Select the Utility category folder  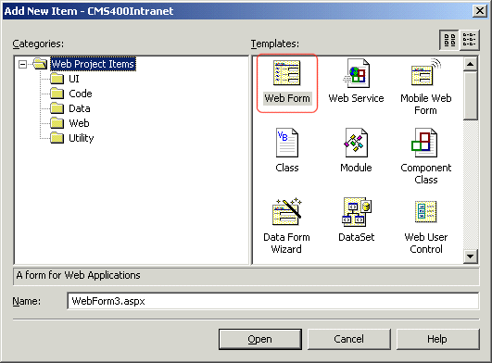click(x=82, y=138)
